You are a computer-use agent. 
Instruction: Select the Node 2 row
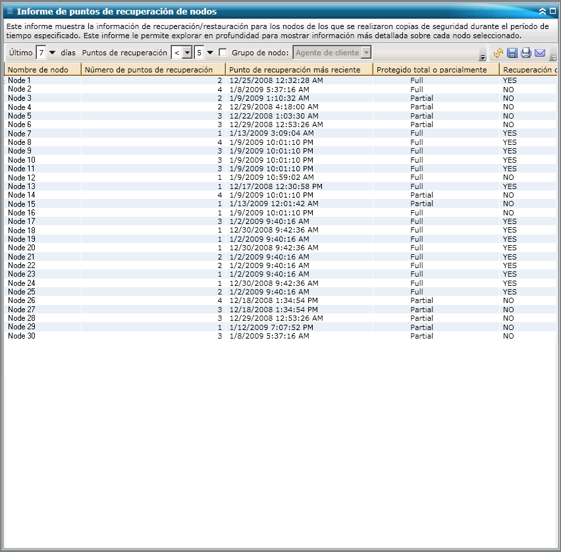(x=280, y=89)
